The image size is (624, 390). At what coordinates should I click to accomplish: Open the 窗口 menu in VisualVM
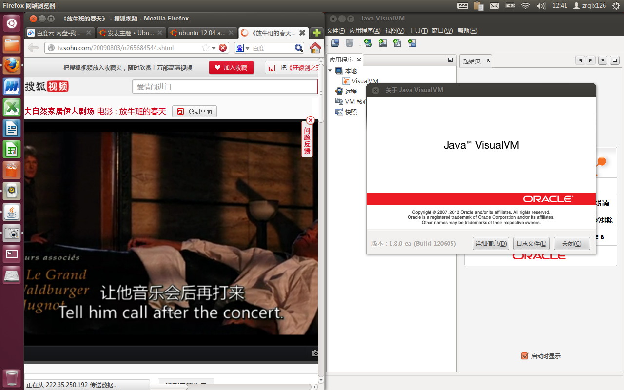pos(442,31)
